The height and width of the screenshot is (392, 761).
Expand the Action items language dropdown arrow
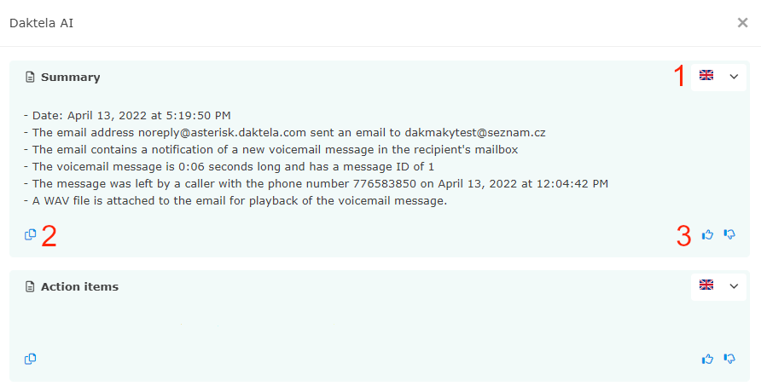734,285
